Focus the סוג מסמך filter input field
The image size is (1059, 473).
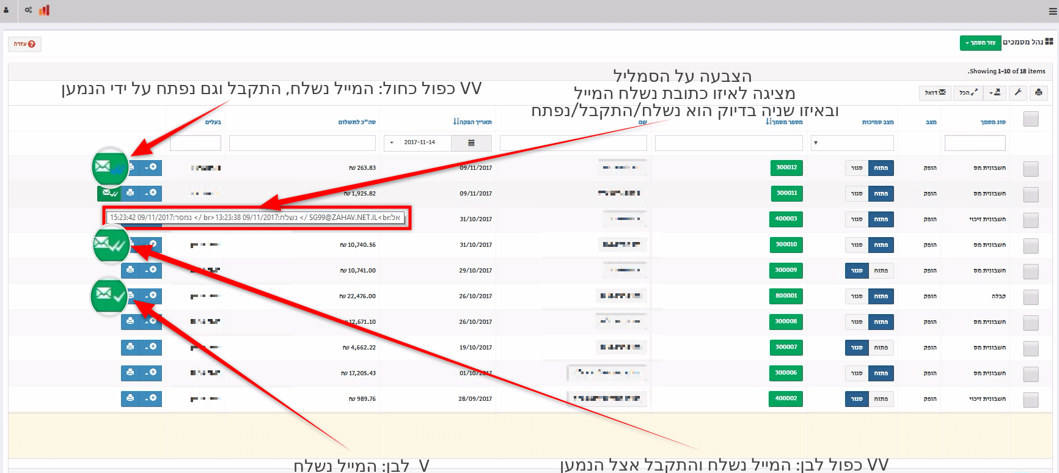point(975,143)
